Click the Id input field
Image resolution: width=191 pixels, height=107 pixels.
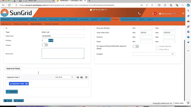click(x=63, y=28)
